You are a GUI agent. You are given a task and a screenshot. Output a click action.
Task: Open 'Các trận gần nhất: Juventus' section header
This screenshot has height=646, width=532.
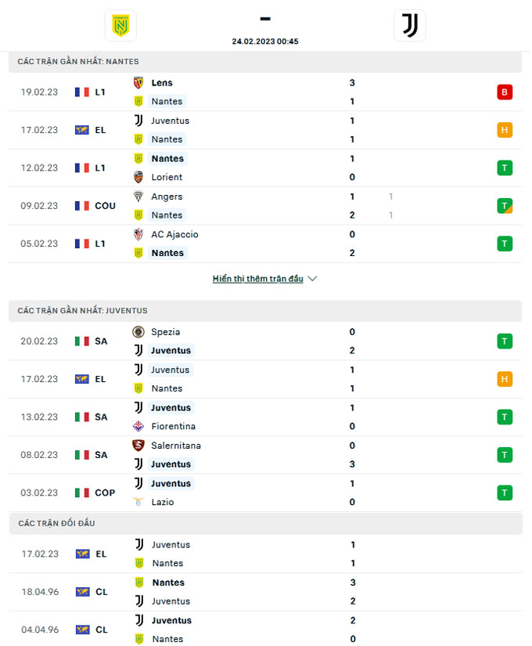coord(265,311)
